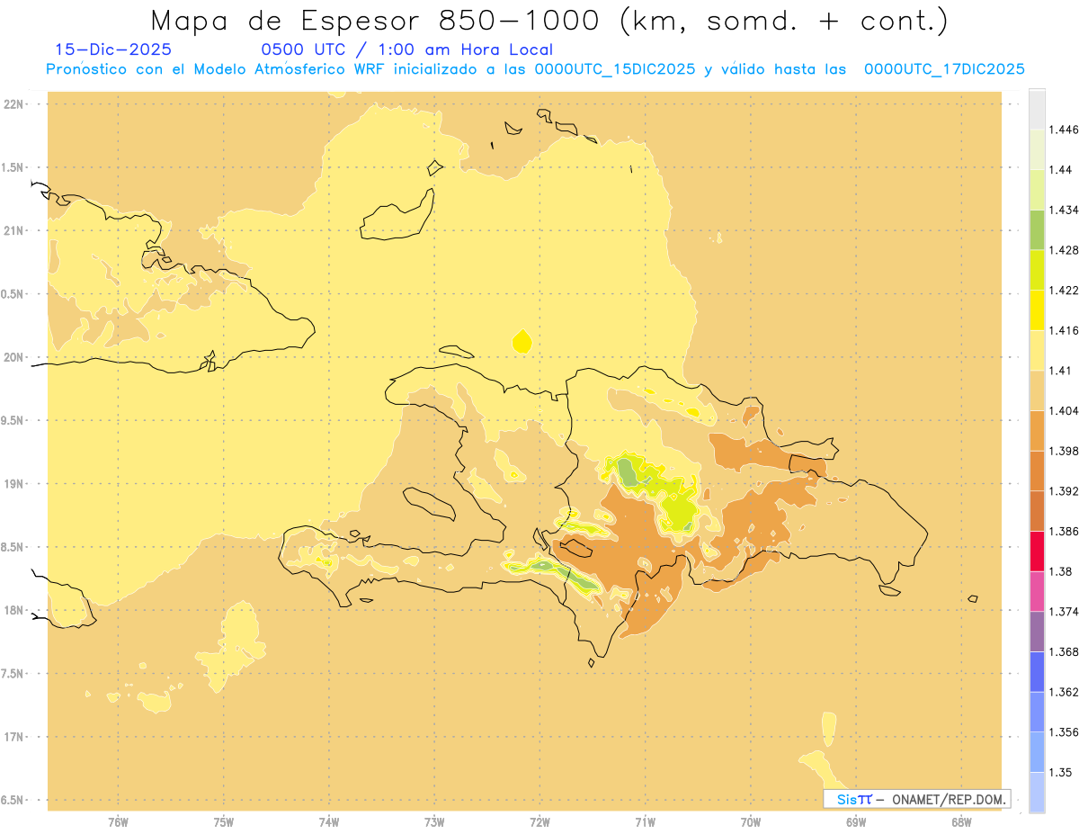Click the 19N latitude axis label
The width and height of the screenshot is (1079, 834).
(x=14, y=483)
